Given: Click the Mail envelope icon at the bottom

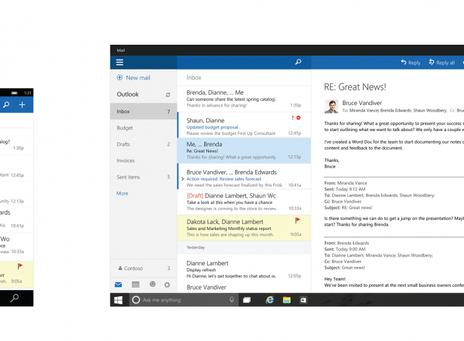Looking at the screenshot, I should (119, 285).
